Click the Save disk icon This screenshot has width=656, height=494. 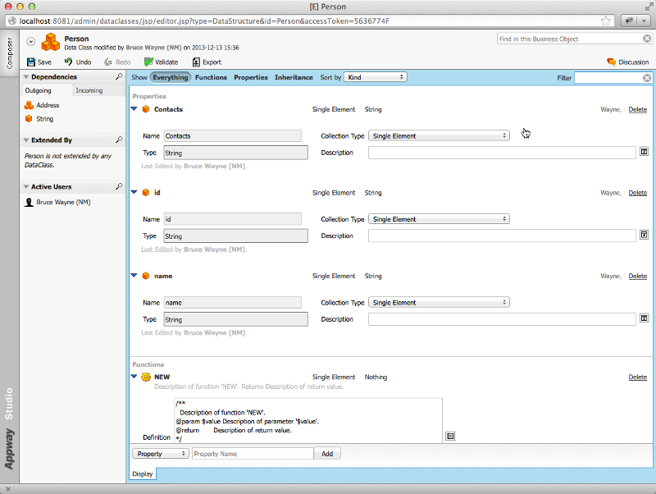(x=31, y=62)
